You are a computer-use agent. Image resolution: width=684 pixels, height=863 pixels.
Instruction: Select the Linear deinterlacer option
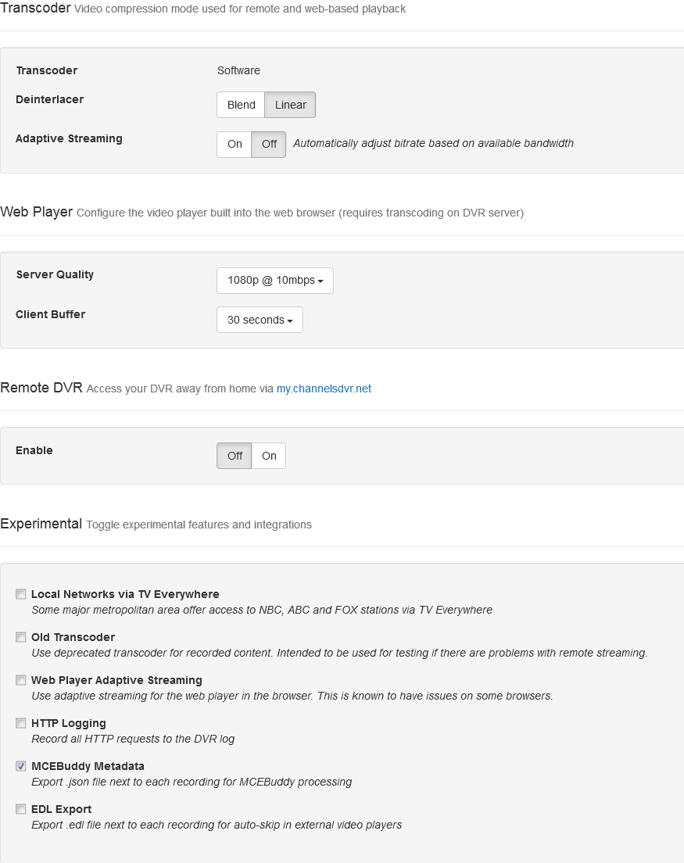click(x=290, y=105)
